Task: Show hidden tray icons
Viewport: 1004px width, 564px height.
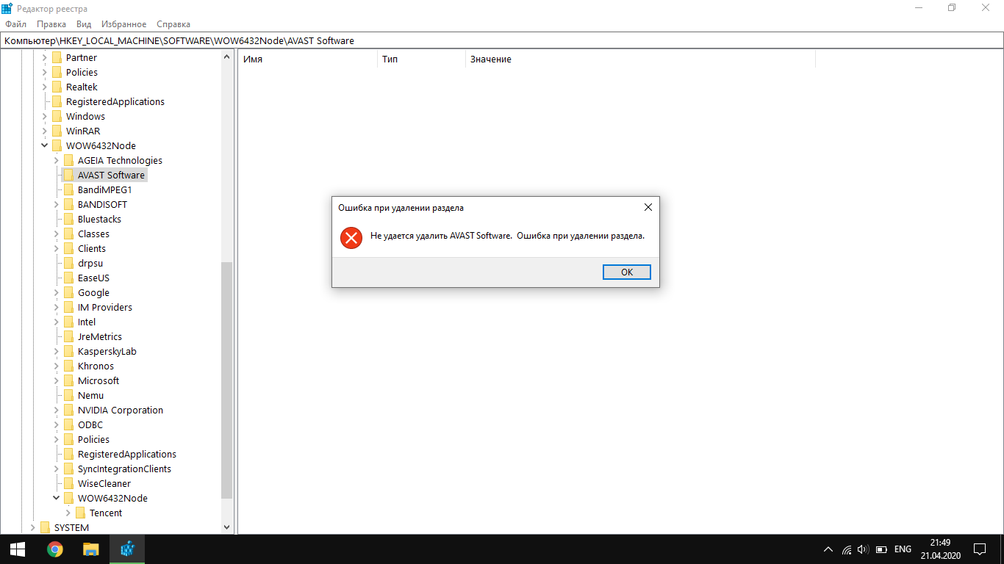Action: [828, 549]
